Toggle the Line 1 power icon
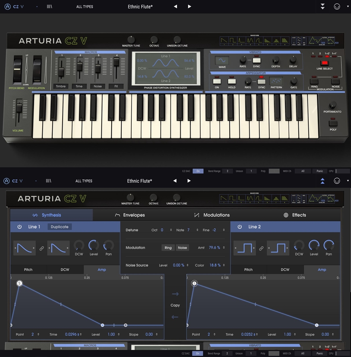This screenshot has height=357, width=351. (19, 227)
